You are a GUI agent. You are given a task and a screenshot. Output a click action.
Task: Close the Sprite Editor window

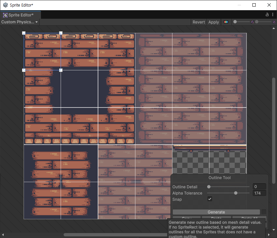(x=269, y=5)
